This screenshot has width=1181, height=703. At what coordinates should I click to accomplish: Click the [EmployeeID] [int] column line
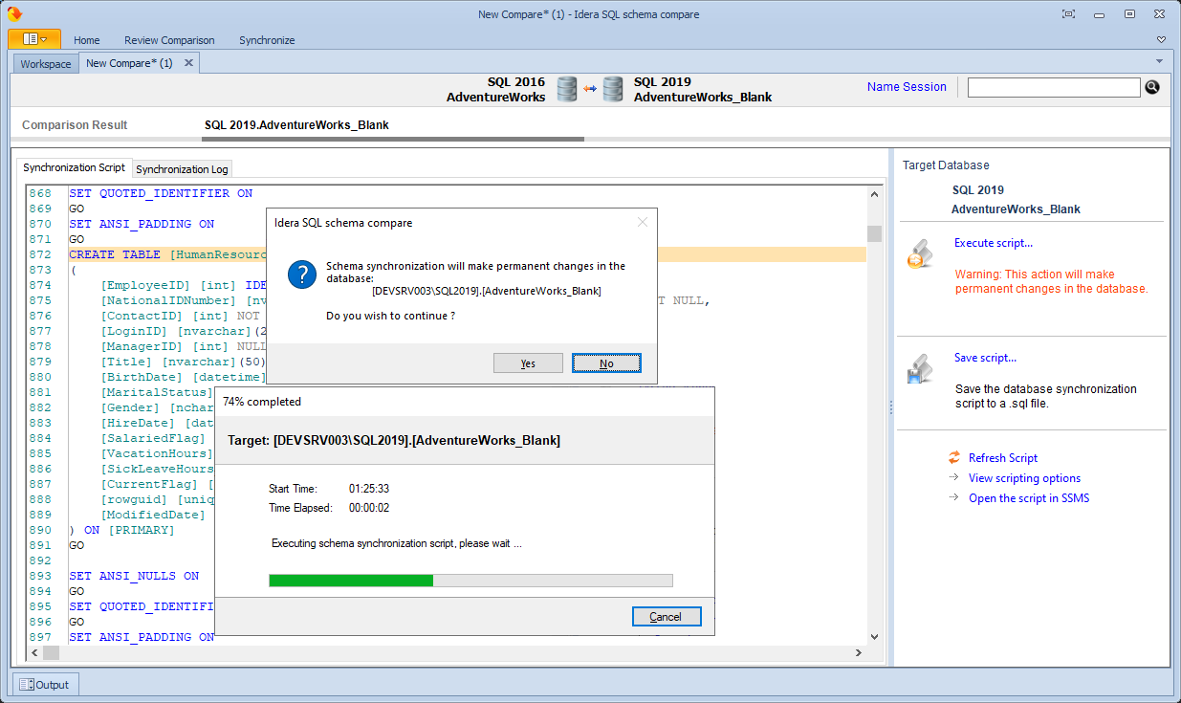(x=182, y=285)
